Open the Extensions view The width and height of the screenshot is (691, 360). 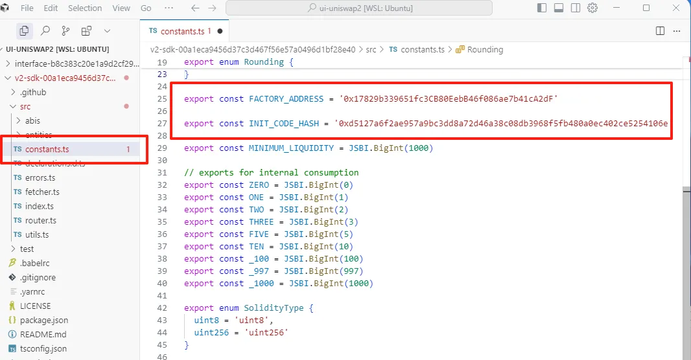coord(86,30)
